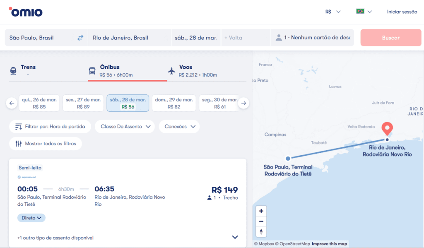Open Mostrar todos os filtros
The height and width of the screenshot is (248, 424).
click(46, 144)
